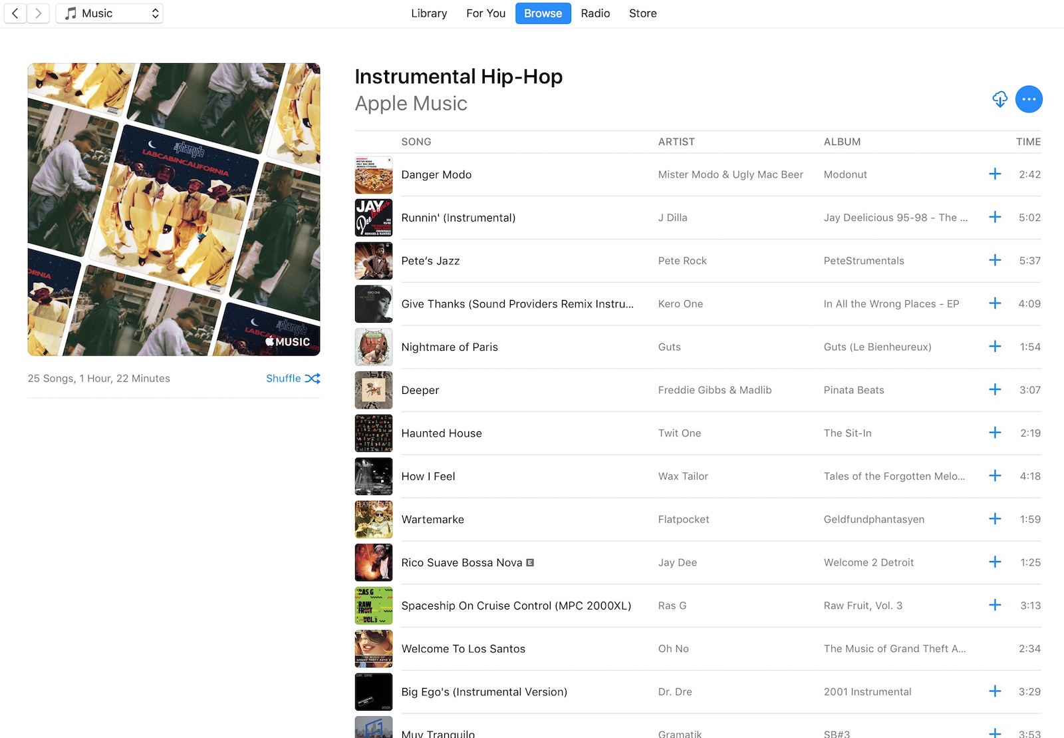Image resolution: width=1064 pixels, height=738 pixels.
Task: Add Rico Suave Bossa Nova to library
Action: pos(995,562)
